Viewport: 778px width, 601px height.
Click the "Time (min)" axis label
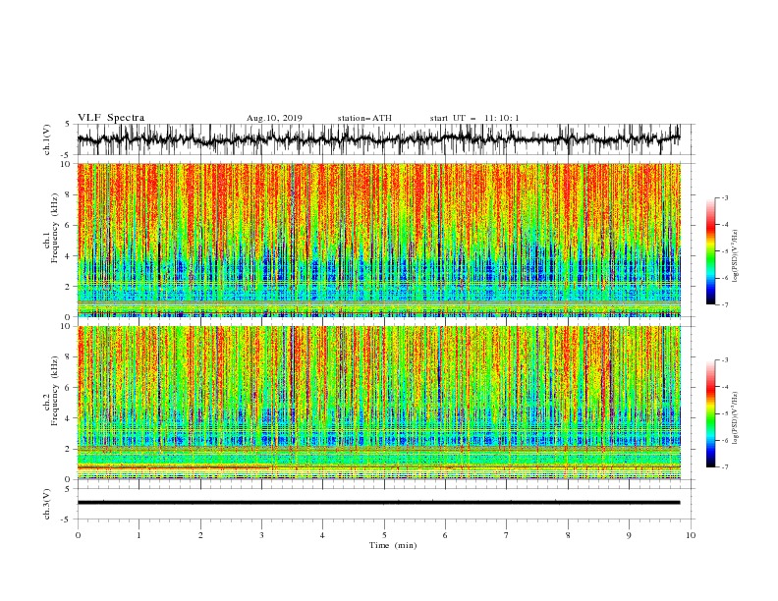(393, 545)
